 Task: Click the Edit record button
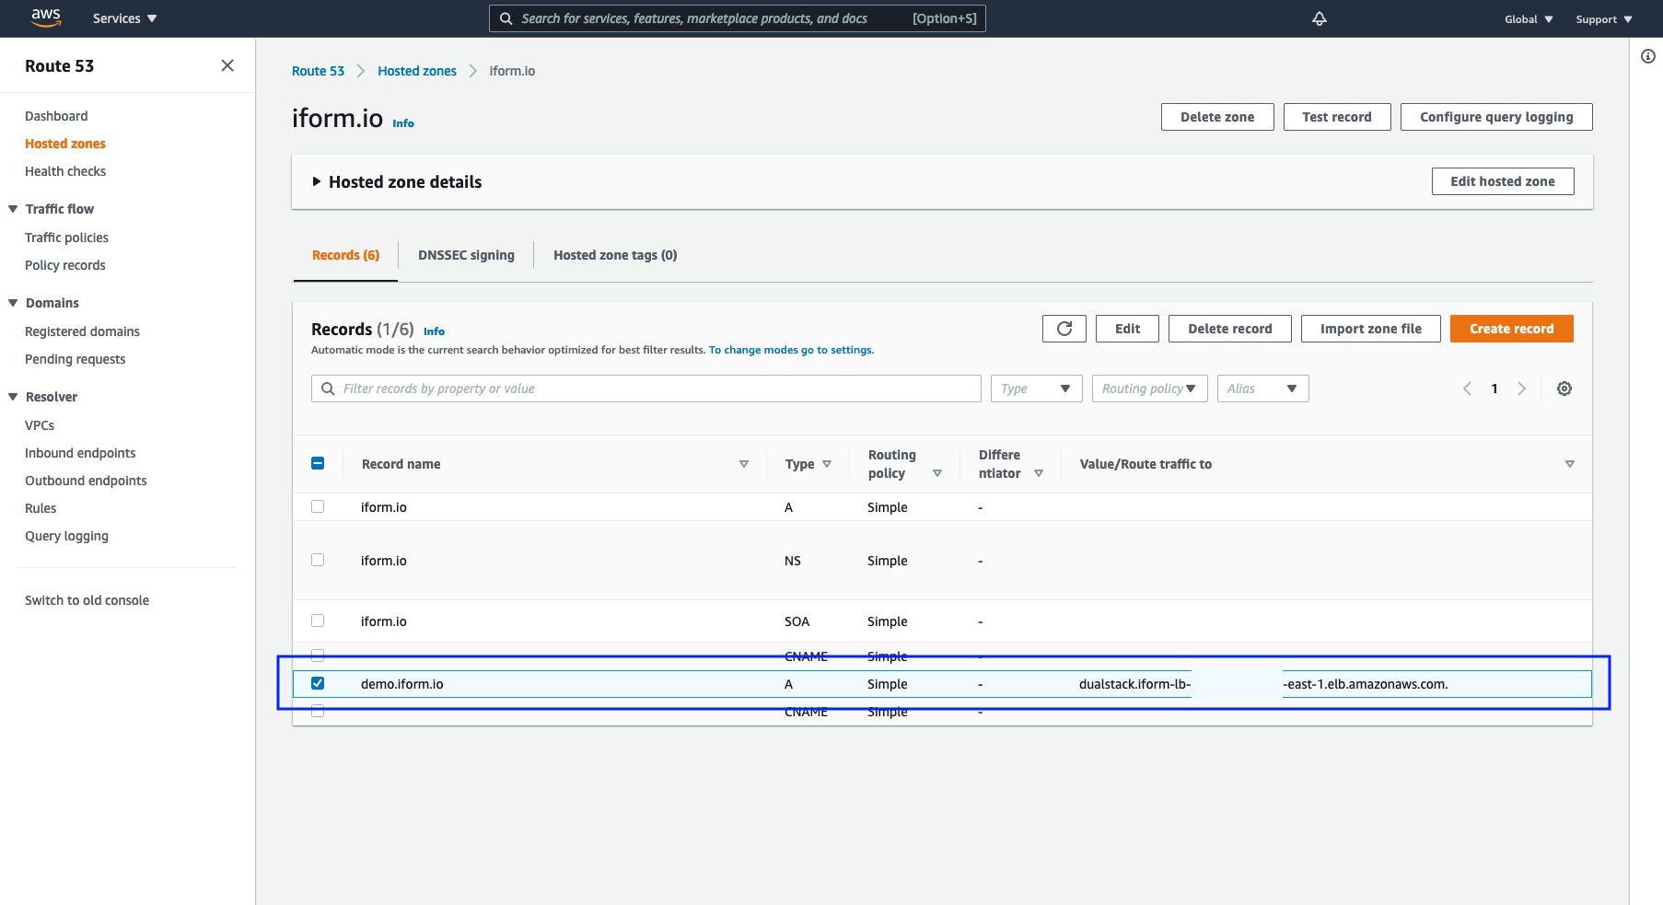[x=1127, y=329]
